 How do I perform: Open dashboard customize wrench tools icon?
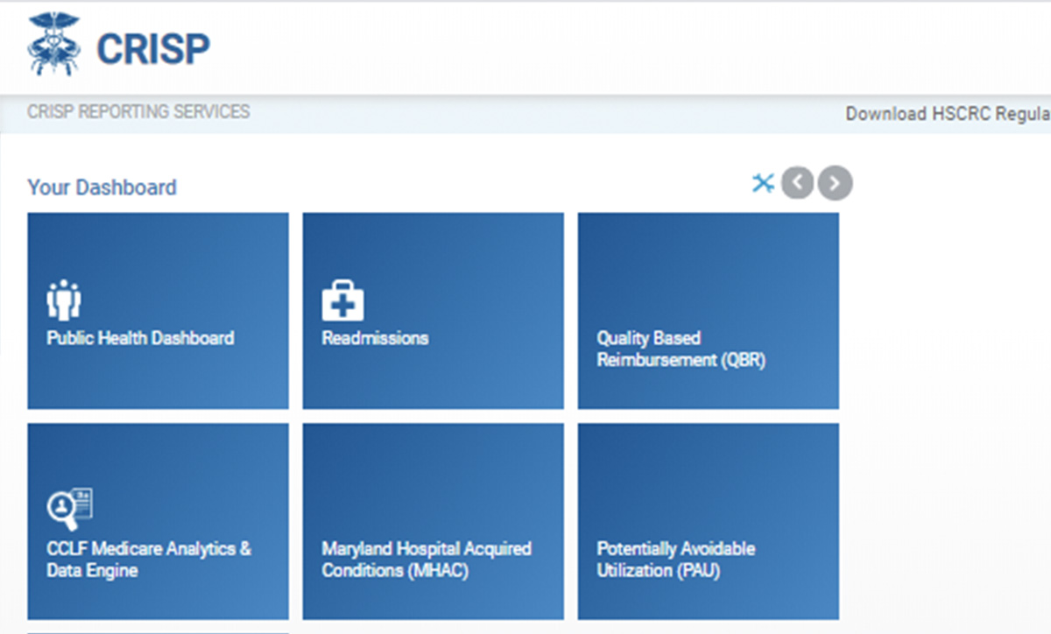pyautogui.click(x=764, y=183)
